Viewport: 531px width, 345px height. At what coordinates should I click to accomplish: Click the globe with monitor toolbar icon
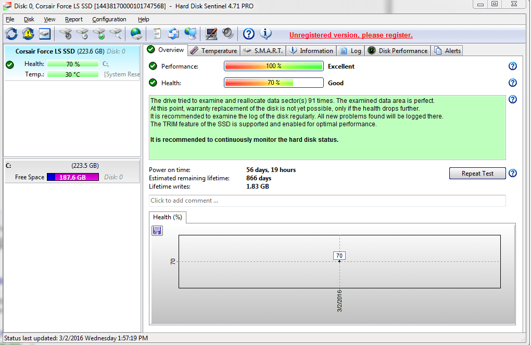tap(191, 34)
